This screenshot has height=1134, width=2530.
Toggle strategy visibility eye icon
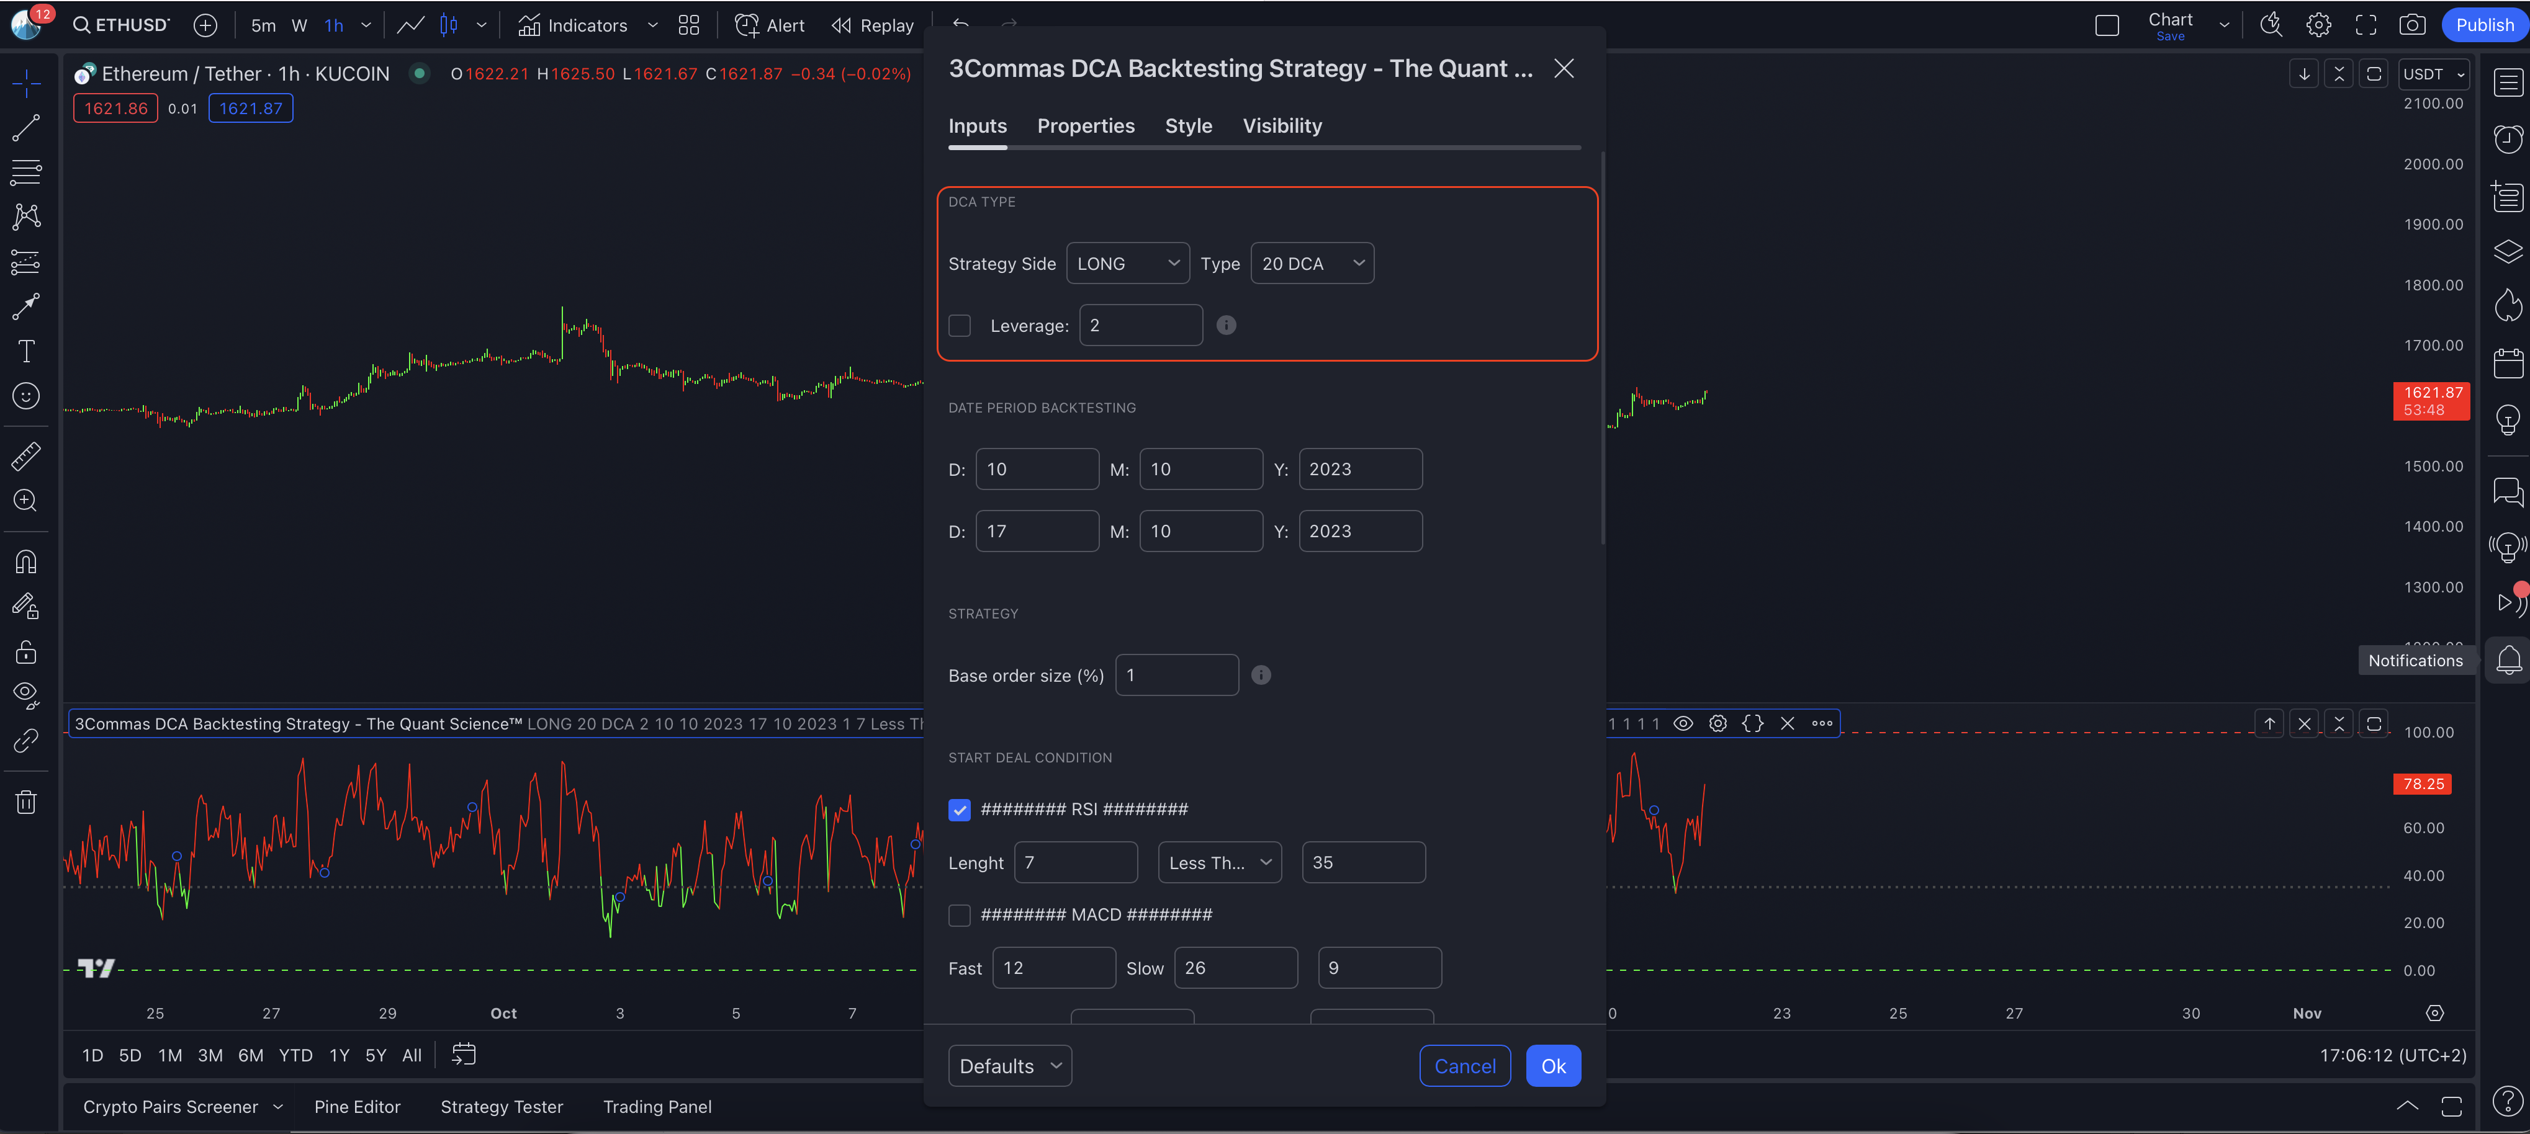pos(1682,723)
